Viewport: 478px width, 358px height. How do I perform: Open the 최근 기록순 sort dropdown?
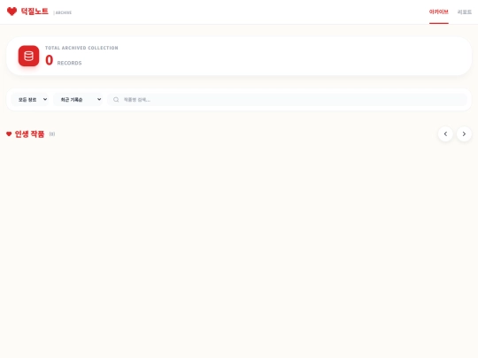pyautogui.click(x=78, y=100)
